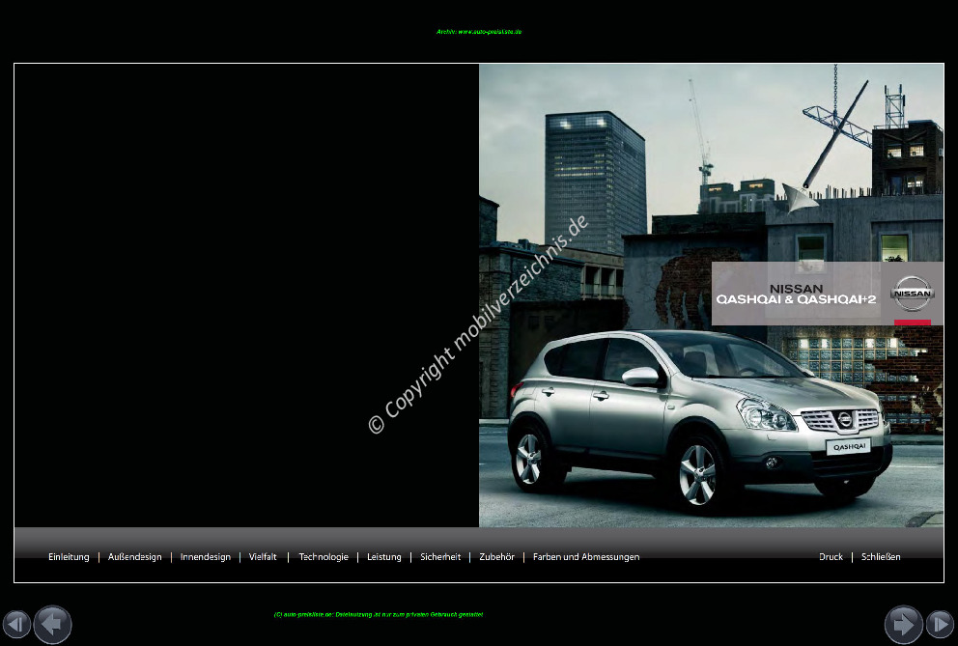Open the Vielfalt section
Viewport: 958px width, 646px height.
point(263,557)
